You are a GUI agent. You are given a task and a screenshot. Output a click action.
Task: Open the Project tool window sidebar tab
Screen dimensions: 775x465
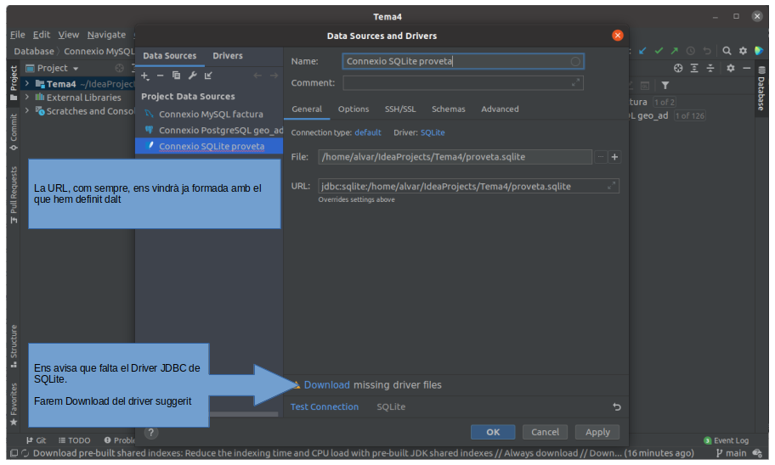coord(14,83)
